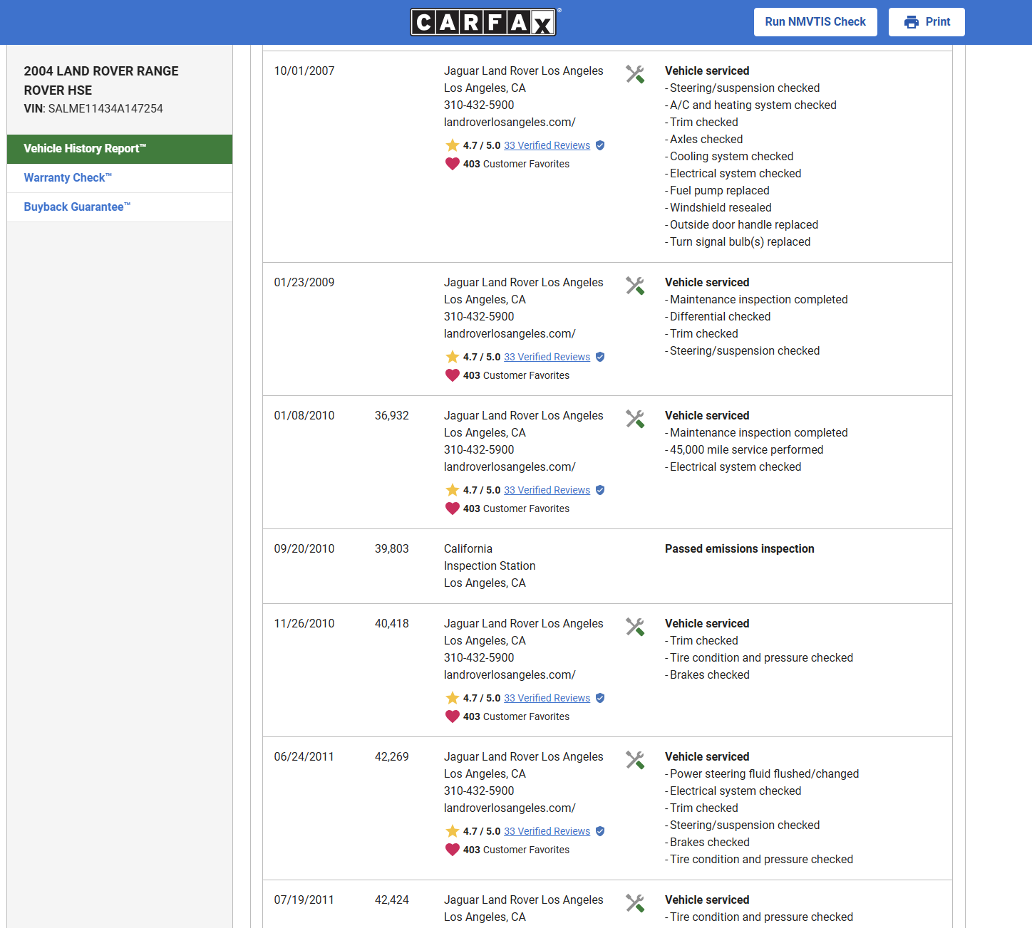Click landroverlosangeles.com in 11/26/2010 entry

[510, 675]
